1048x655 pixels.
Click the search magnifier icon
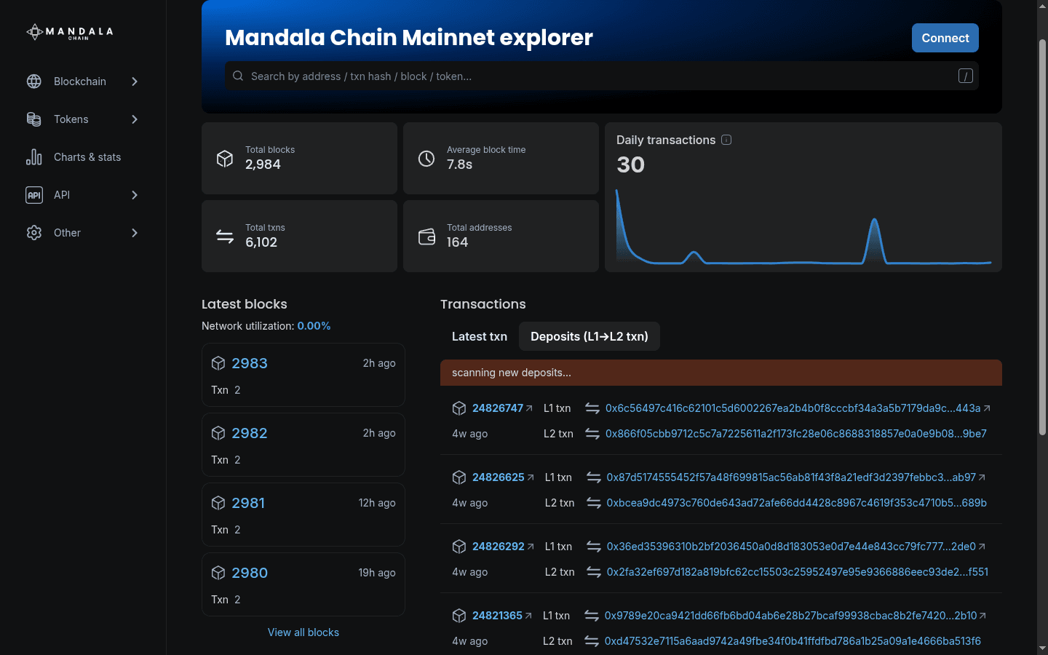238,76
